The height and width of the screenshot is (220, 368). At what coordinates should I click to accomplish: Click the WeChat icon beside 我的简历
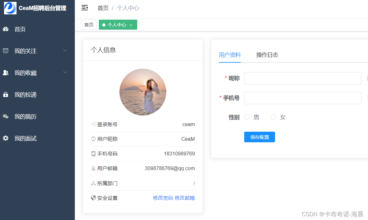(x=6, y=116)
